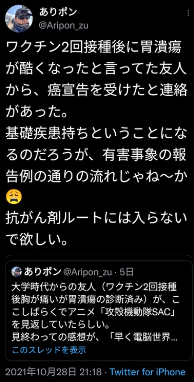This screenshot has width=194, height=382.
Task: Click the @Aripon_zu handle in the quoted tweet
Action: [88, 272]
